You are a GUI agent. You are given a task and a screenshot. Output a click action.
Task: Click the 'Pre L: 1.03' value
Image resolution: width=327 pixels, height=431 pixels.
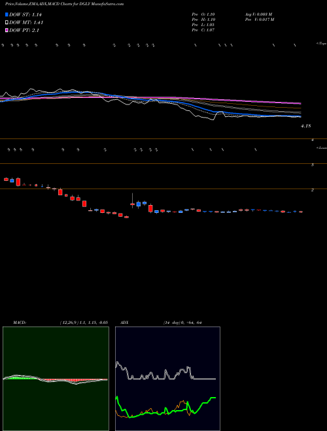coord(203,25)
